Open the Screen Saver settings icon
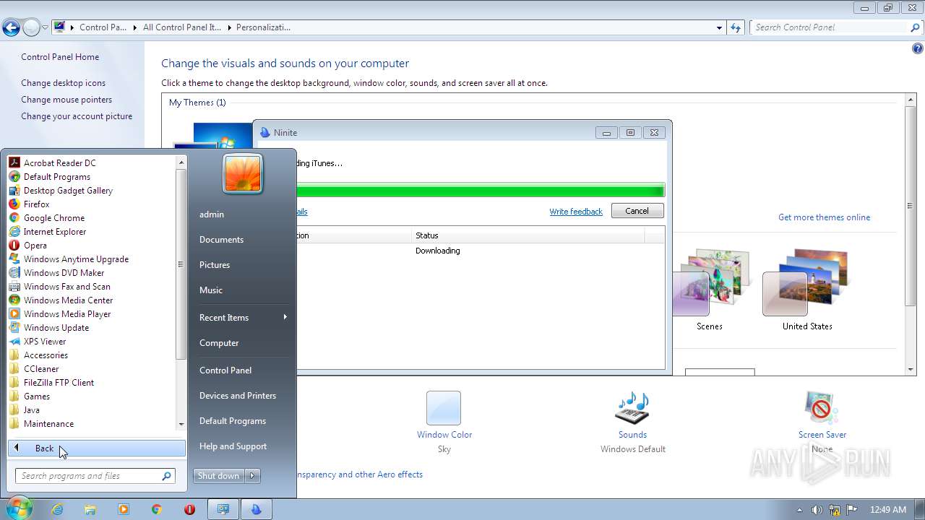Screen dimensions: 925x520 822,408
